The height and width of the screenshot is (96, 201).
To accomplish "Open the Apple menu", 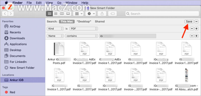I will pyautogui.click(x=6, y=3).
